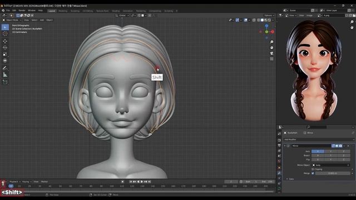Select the Cursor tool in the toolbar

5,34
